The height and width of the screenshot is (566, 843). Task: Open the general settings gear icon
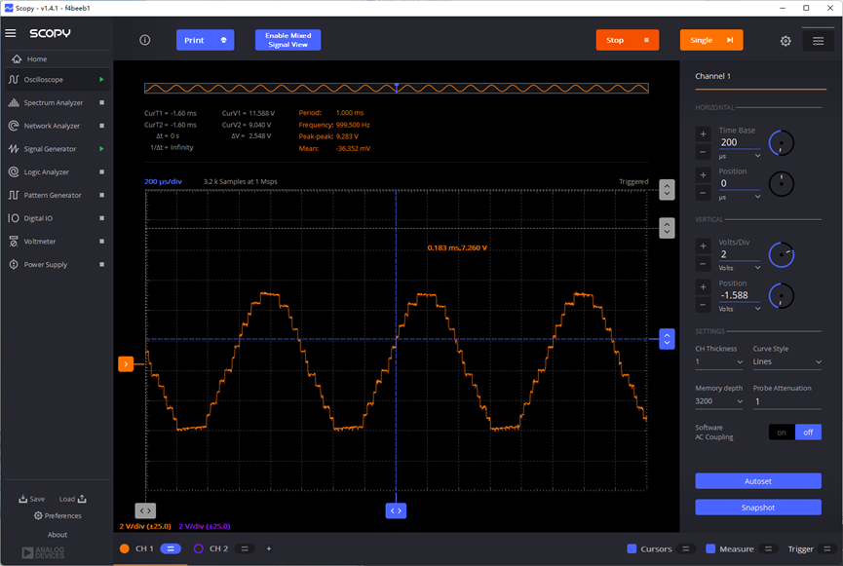786,41
